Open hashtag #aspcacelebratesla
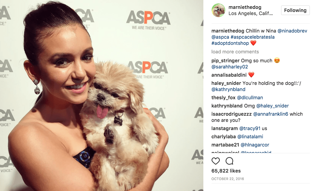Screen dimensions: 316x191 click(x=253, y=37)
